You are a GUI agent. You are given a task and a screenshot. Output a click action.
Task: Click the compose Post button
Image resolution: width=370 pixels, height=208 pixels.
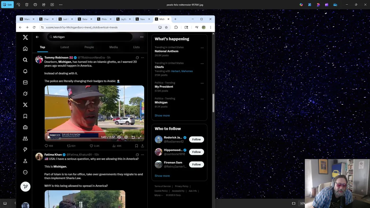25,186
